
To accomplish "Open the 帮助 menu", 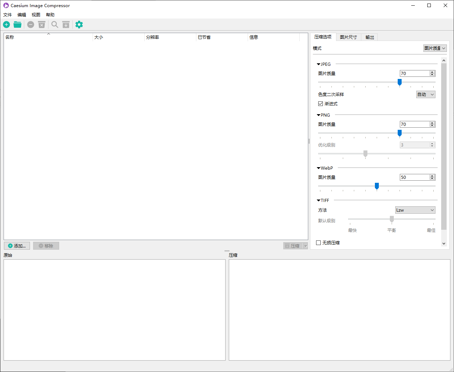I will pos(50,15).
